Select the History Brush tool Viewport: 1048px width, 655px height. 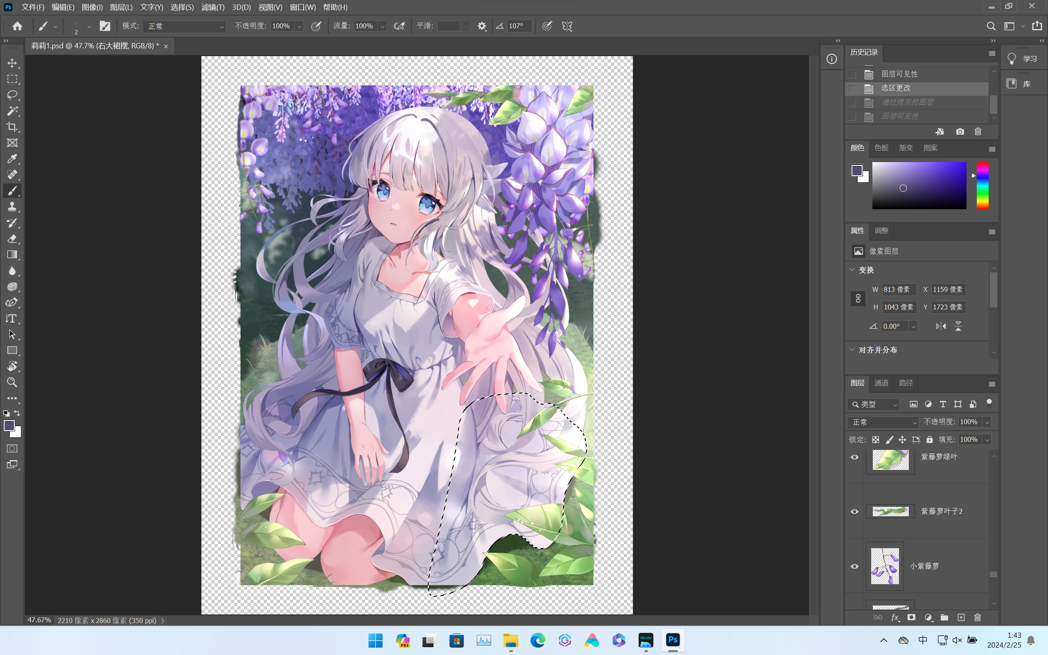(x=12, y=223)
